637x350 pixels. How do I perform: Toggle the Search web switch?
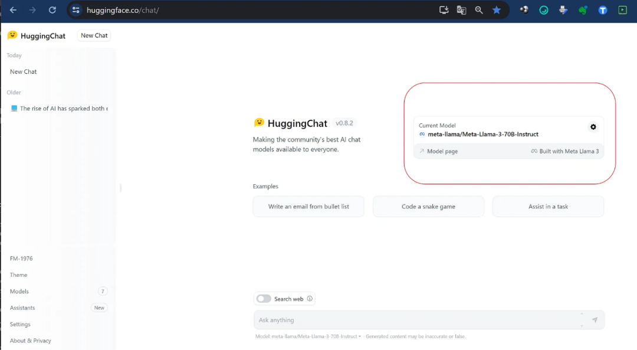pyautogui.click(x=264, y=299)
